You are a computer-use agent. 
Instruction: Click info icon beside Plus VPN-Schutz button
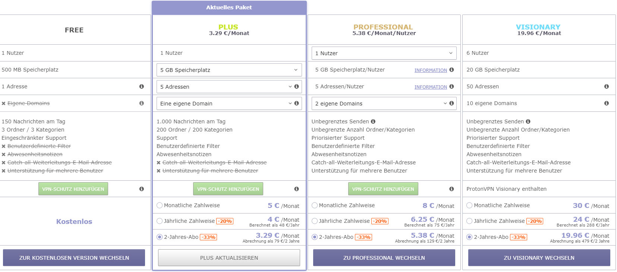tap(297, 189)
